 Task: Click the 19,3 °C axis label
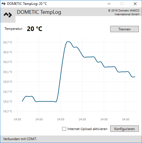8,111
